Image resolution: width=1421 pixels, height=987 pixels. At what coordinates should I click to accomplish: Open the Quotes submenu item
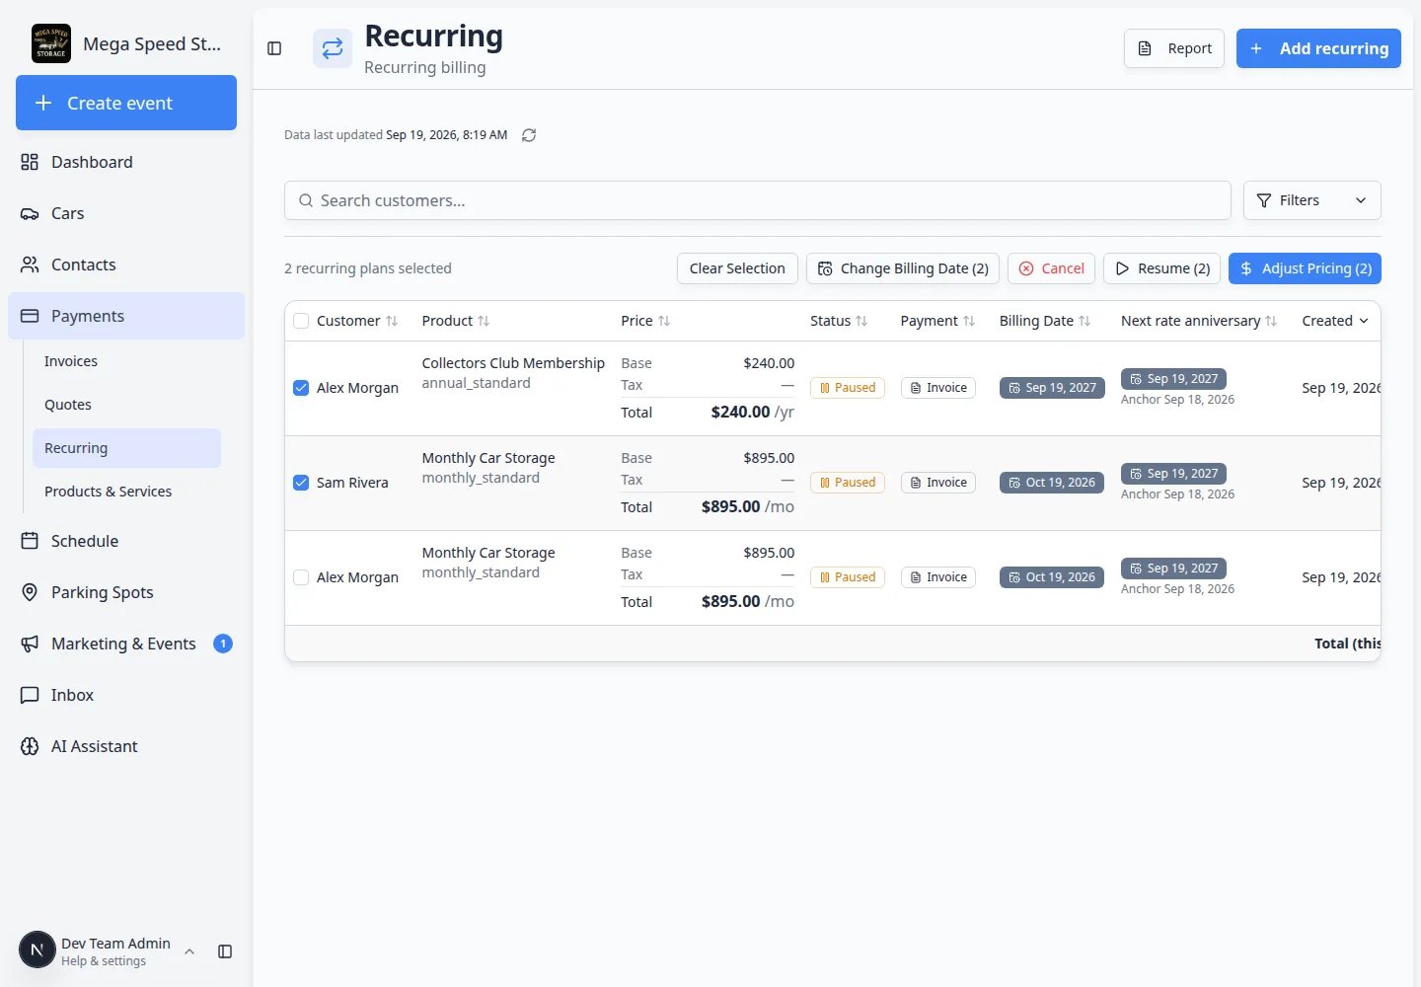(x=126, y=405)
